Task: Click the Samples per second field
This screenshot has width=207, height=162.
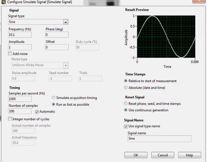Action: tap(20, 99)
